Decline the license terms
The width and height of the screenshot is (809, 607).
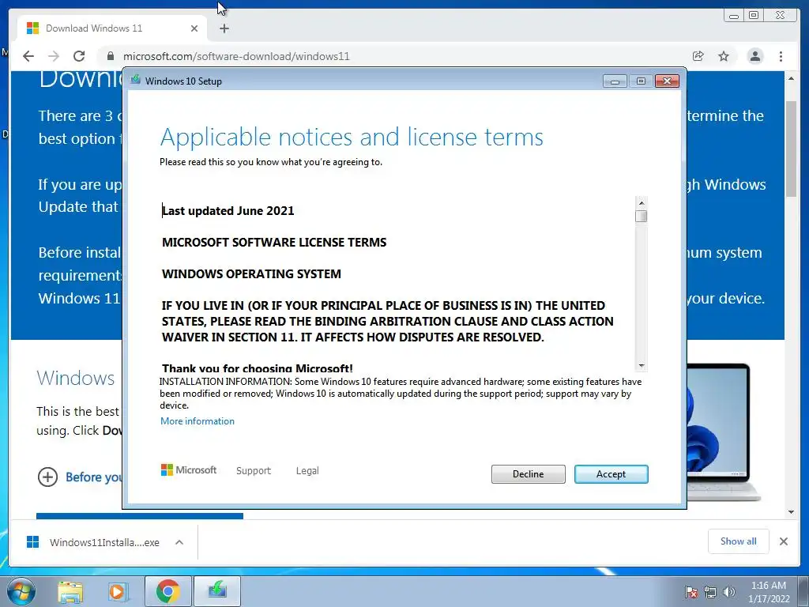pyautogui.click(x=528, y=474)
